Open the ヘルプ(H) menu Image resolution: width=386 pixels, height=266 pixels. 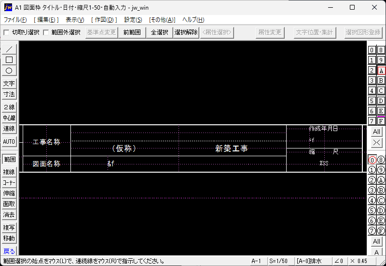pos(193,20)
